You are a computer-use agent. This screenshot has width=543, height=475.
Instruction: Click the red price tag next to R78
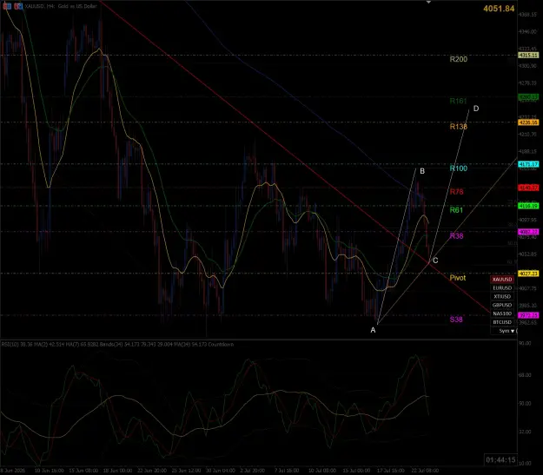point(528,188)
